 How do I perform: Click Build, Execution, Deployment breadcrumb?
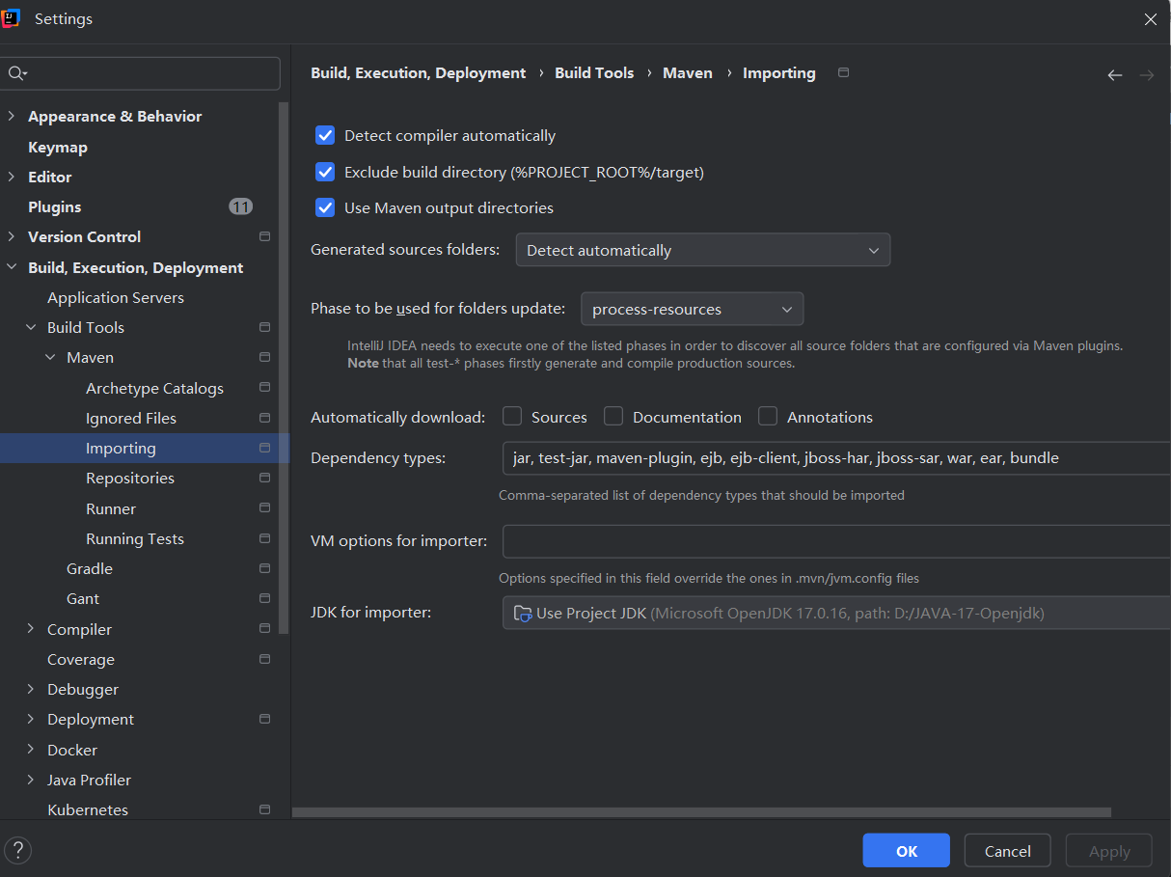[x=419, y=72]
